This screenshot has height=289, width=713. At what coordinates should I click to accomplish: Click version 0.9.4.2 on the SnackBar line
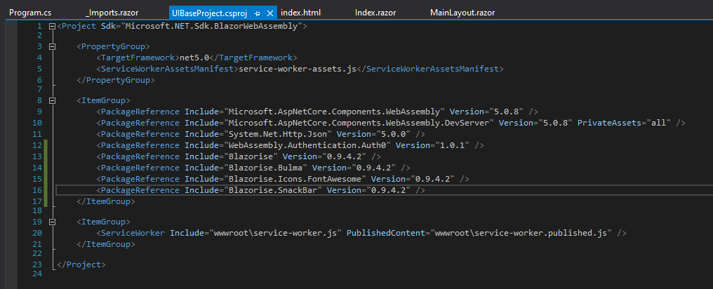pyautogui.click(x=388, y=190)
